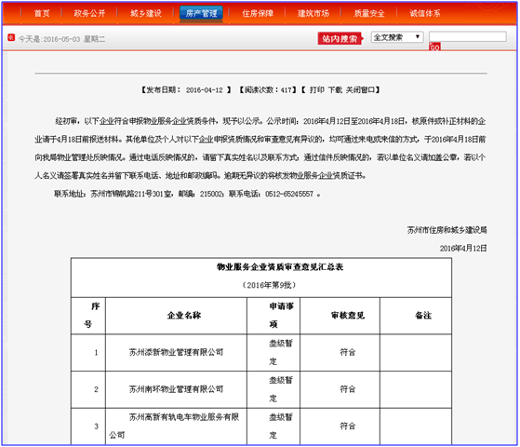This screenshot has height=447, width=520.
Task: Click the contact address line with 锦帆路211号
Action: pyautogui.click(x=187, y=194)
